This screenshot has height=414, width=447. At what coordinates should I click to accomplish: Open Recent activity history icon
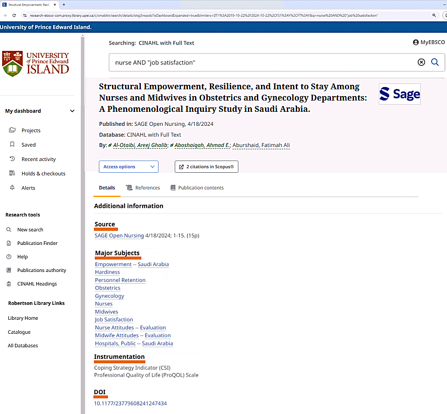tap(12, 159)
